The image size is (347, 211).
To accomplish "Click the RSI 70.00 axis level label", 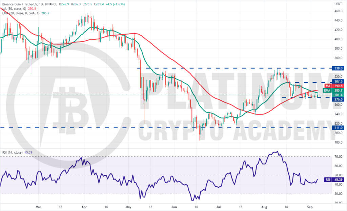I will (x=339, y=156).
